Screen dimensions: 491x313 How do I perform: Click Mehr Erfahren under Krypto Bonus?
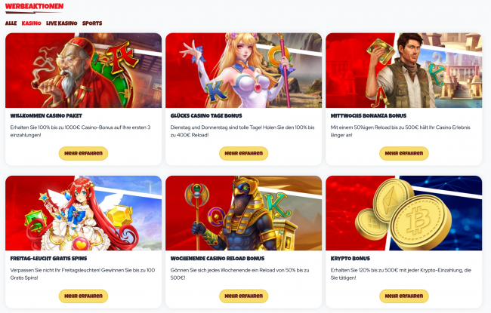tap(404, 296)
